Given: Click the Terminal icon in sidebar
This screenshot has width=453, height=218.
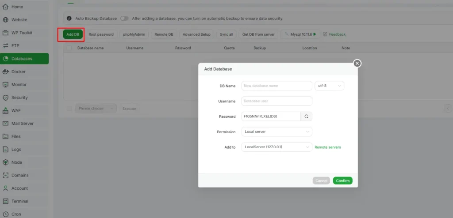Looking at the screenshot, I should point(6,201).
